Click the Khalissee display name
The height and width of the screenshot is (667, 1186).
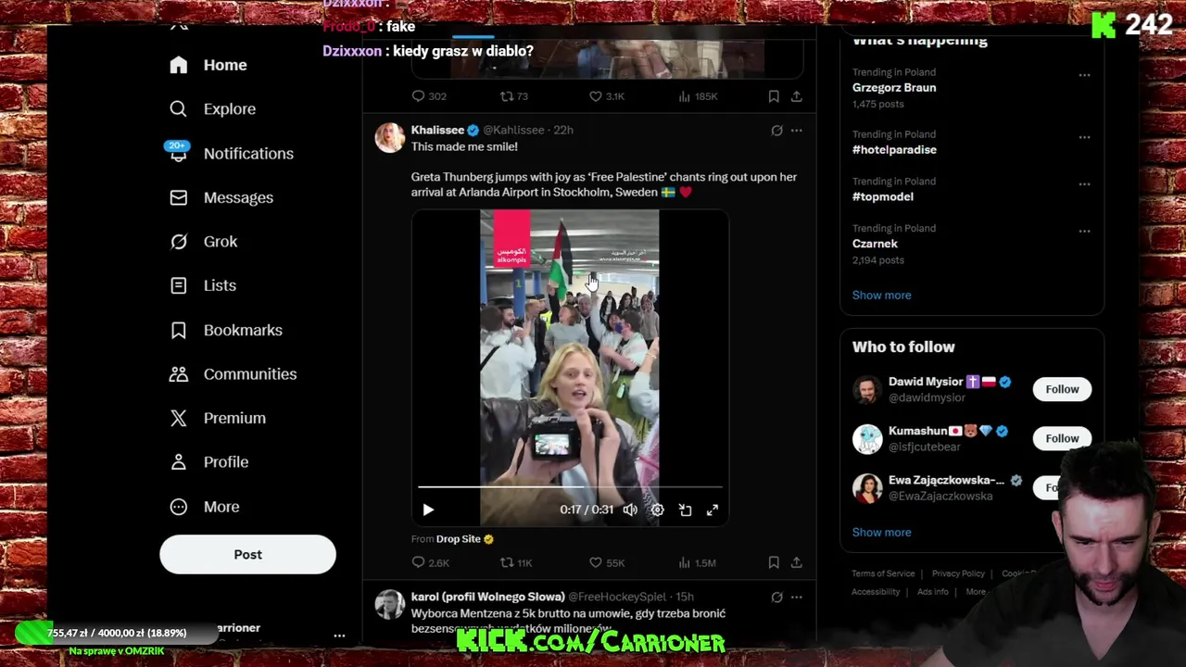tap(437, 130)
